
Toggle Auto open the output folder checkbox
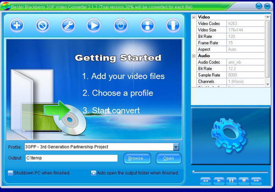tap(93, 173)
